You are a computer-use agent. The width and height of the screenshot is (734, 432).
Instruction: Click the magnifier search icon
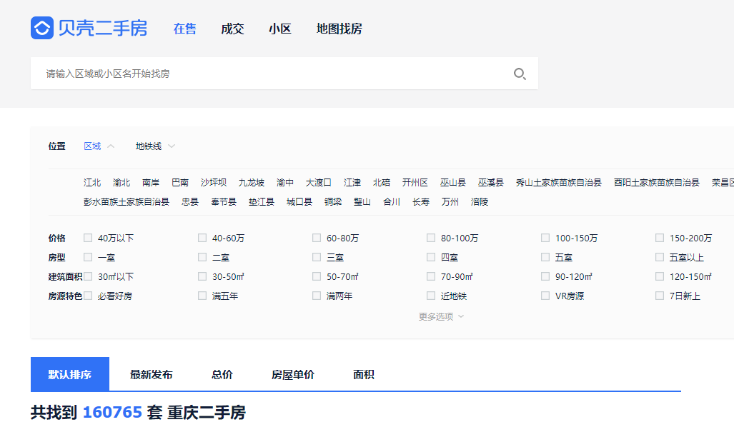(520, 74)
